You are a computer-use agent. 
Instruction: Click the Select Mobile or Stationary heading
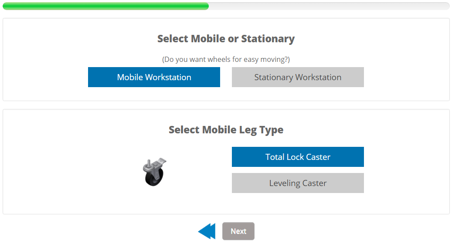pyautogui.click(x=226, y=39)
